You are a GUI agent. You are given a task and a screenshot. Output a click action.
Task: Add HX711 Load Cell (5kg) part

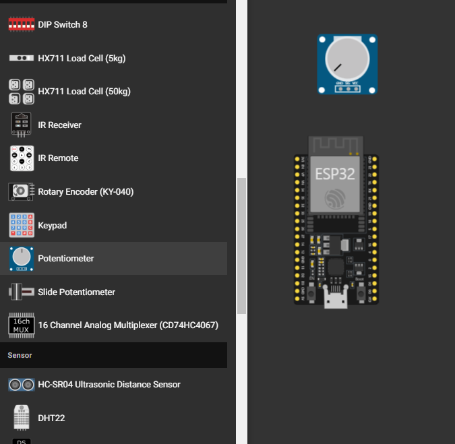coord(82,59)
